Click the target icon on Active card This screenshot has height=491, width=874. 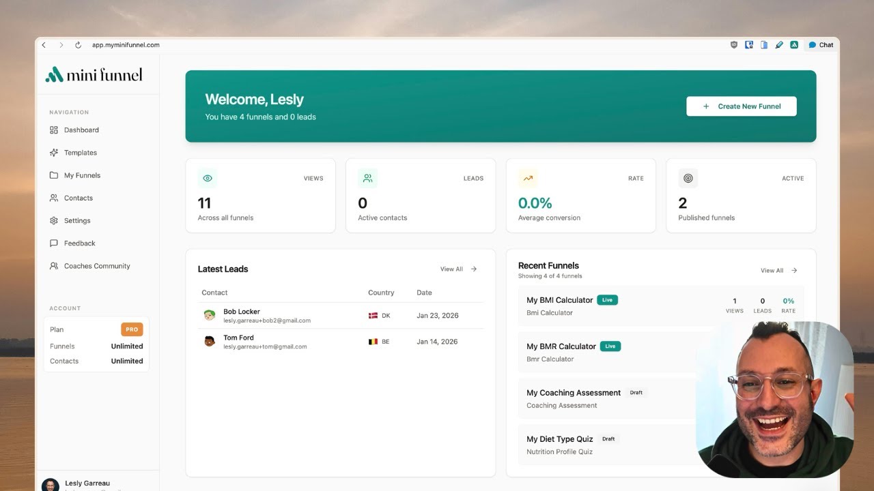688,179
